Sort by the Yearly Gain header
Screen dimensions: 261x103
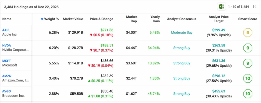(x=155, y=19)
